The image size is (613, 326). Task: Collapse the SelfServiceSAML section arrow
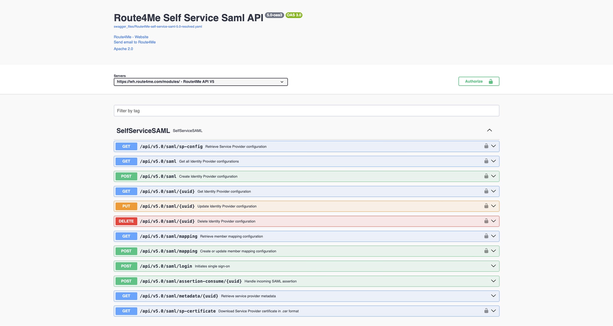pos(489,130)
